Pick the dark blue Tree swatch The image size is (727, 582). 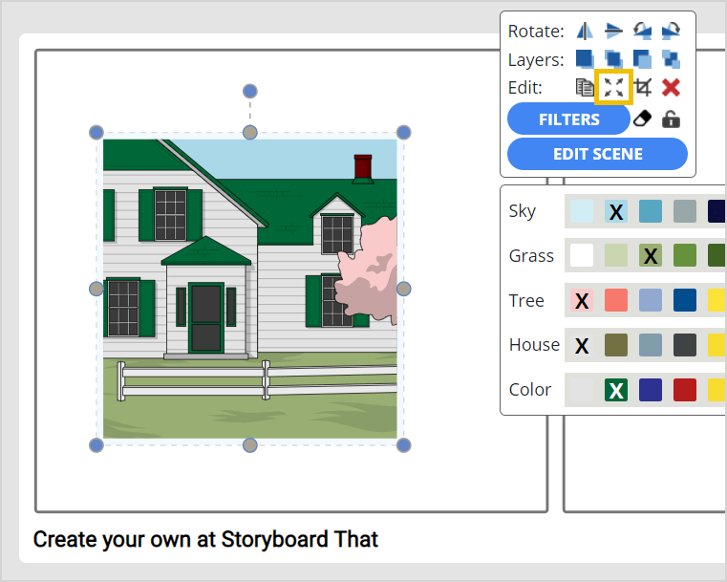pos(685,300)
